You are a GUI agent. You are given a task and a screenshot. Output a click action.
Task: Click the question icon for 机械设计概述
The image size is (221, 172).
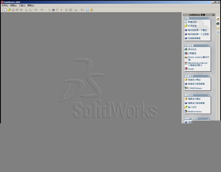[x=186, y=80]
